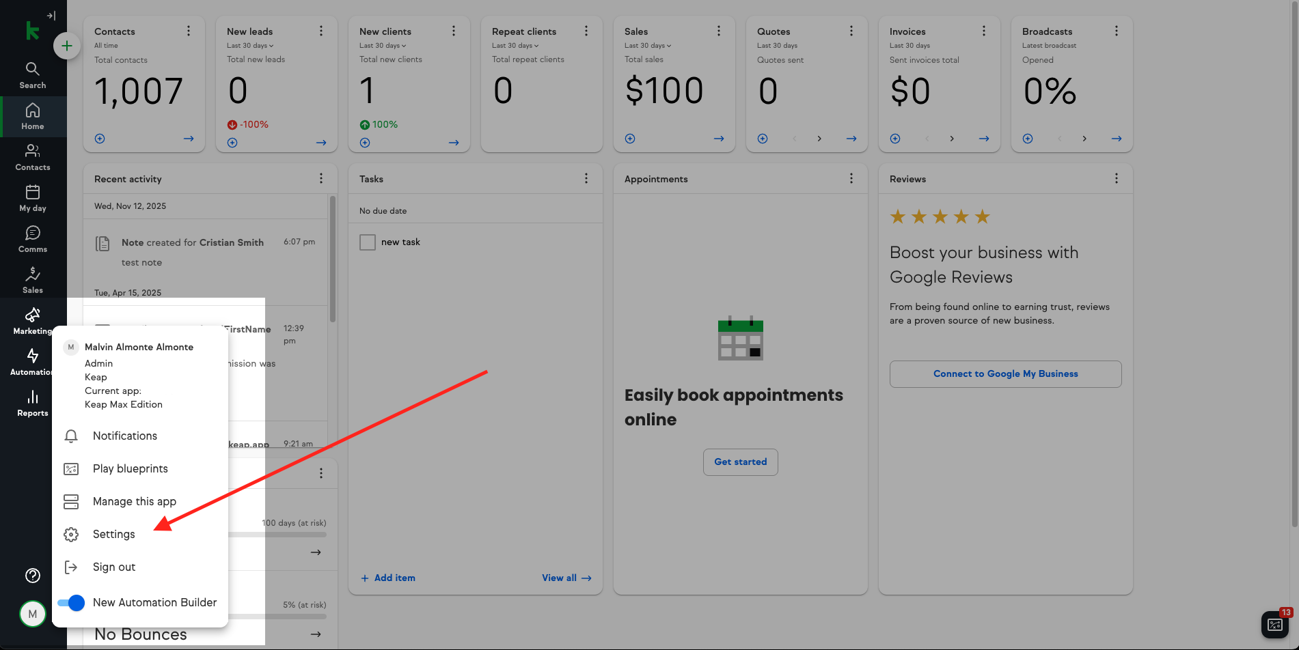This screenshot has width=1299, height=650.
Task: Click View all tasks link
Action: click(x=566, y=578)
